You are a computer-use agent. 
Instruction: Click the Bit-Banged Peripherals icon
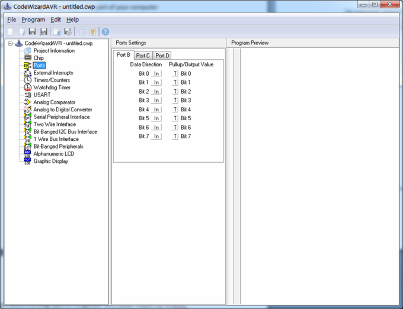(x=27, y=147)
